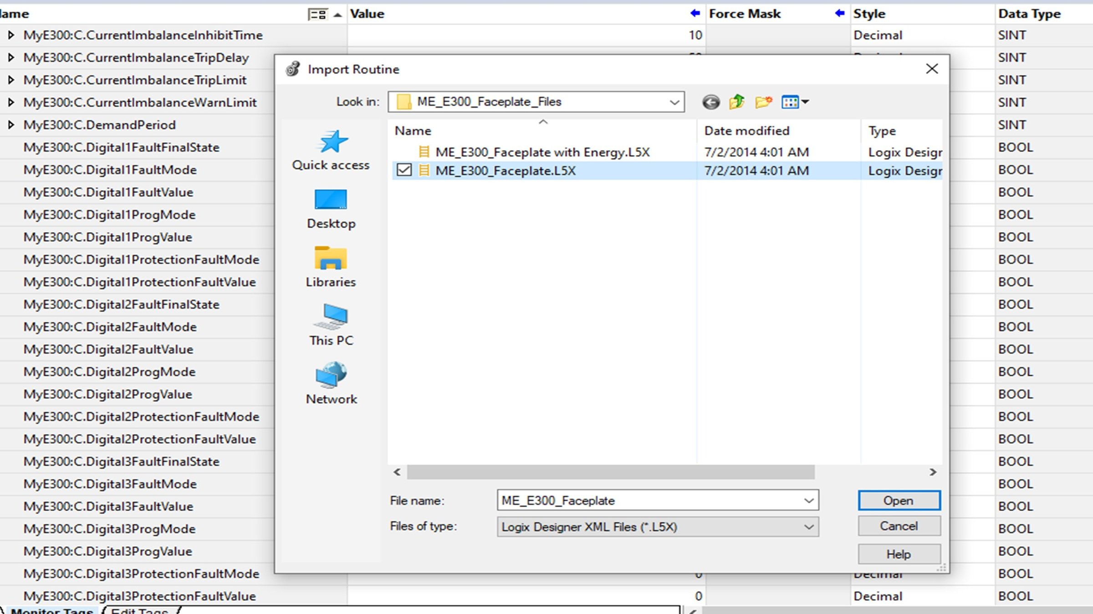This screenshot has width=1093, height=614.
Task: Click the ME_E300_Faceplate.L5X file icon
Action: (x=424, y=171)
